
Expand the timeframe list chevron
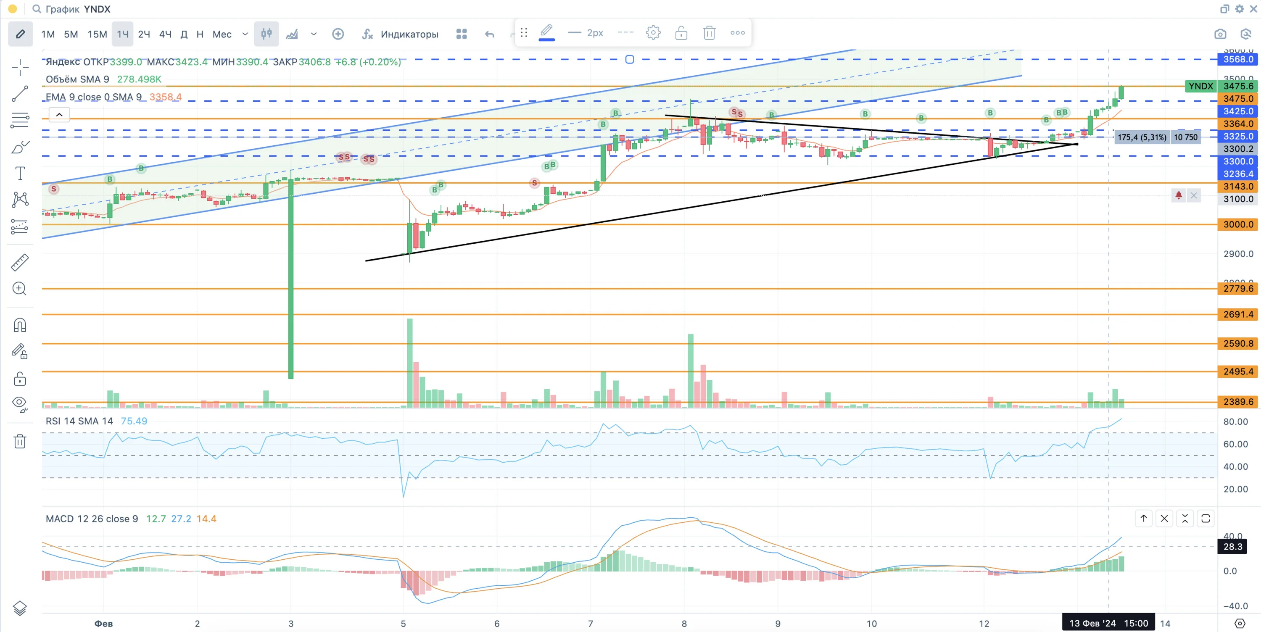245,34
